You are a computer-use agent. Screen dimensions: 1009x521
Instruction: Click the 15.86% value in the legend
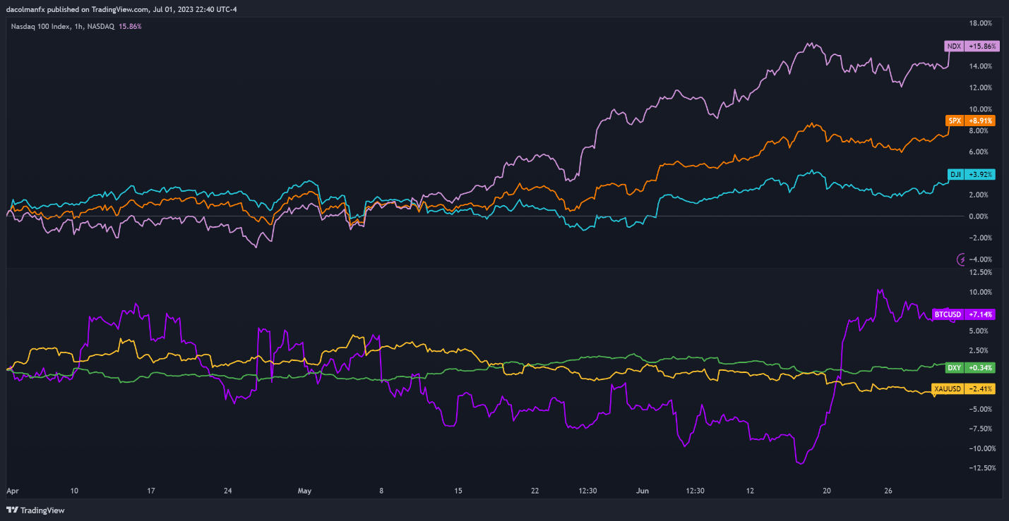coord(129,26)
